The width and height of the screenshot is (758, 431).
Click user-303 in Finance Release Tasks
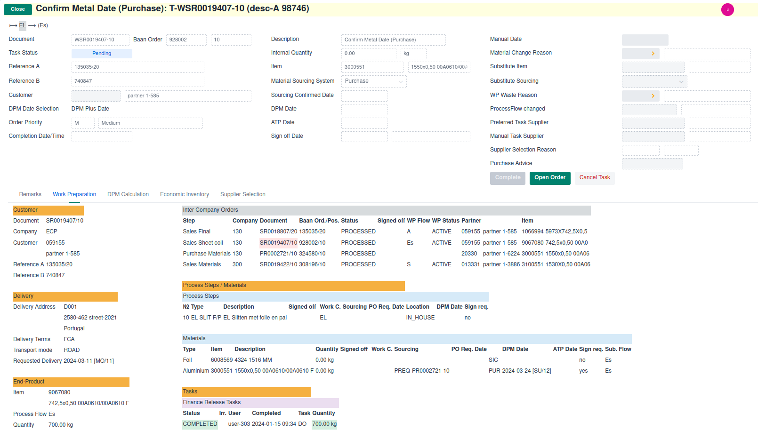point(239,424)
